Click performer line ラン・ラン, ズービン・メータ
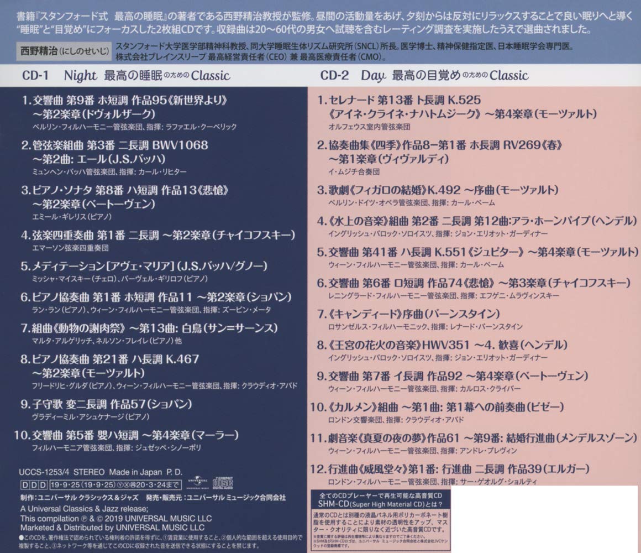641x553 pixels. (151, 310)
